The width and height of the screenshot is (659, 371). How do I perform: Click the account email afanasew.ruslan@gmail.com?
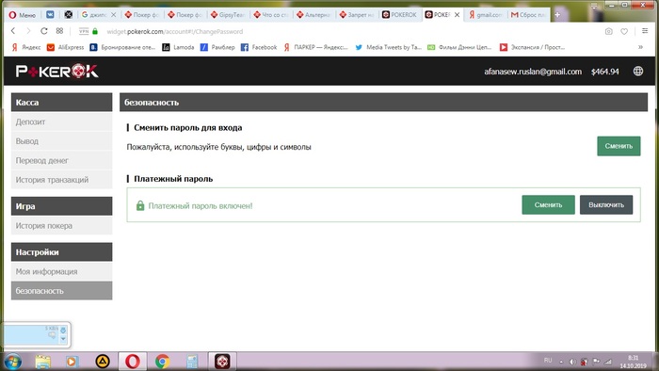click(x=533, y=72)
